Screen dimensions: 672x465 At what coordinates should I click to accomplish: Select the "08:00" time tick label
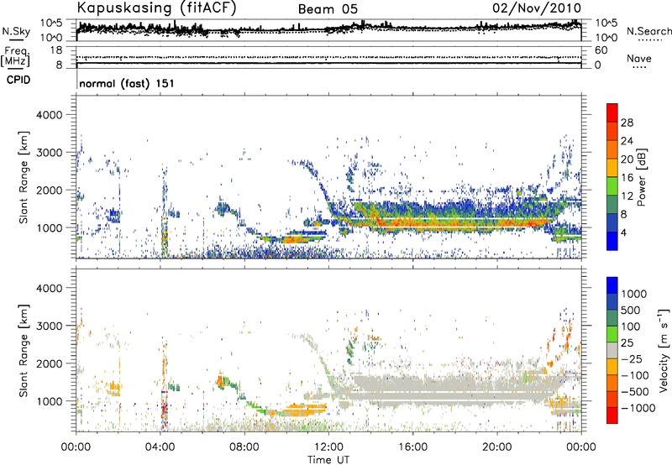244,447
